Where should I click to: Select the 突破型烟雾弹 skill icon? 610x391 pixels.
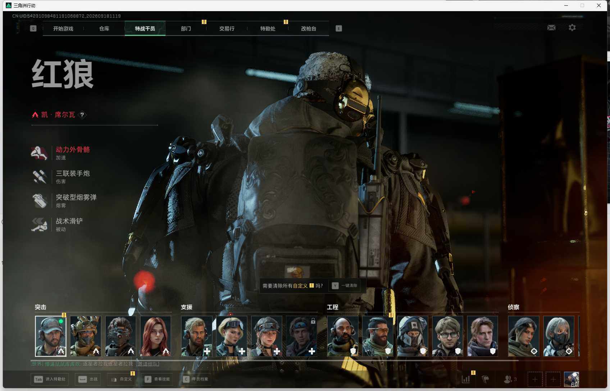point(39,201)
